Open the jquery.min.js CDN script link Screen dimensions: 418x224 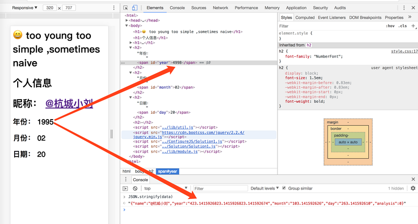(x=189, y=135)
